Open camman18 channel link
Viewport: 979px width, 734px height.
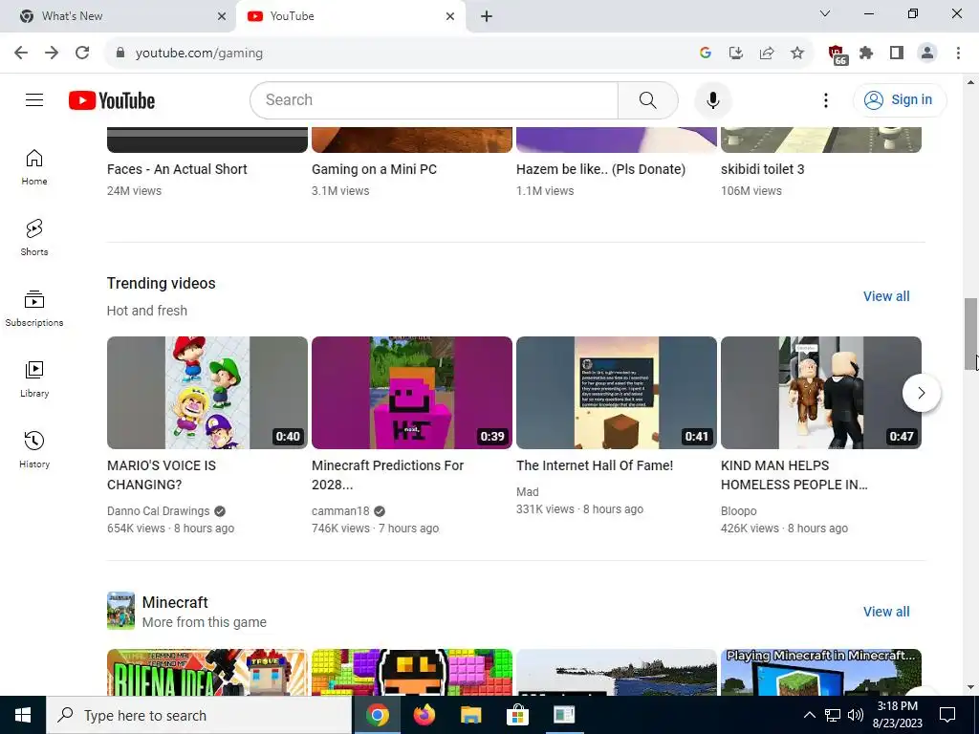point(340,511)
